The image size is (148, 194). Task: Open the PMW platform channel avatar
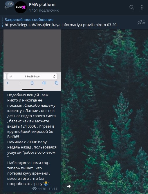[21, 7]
